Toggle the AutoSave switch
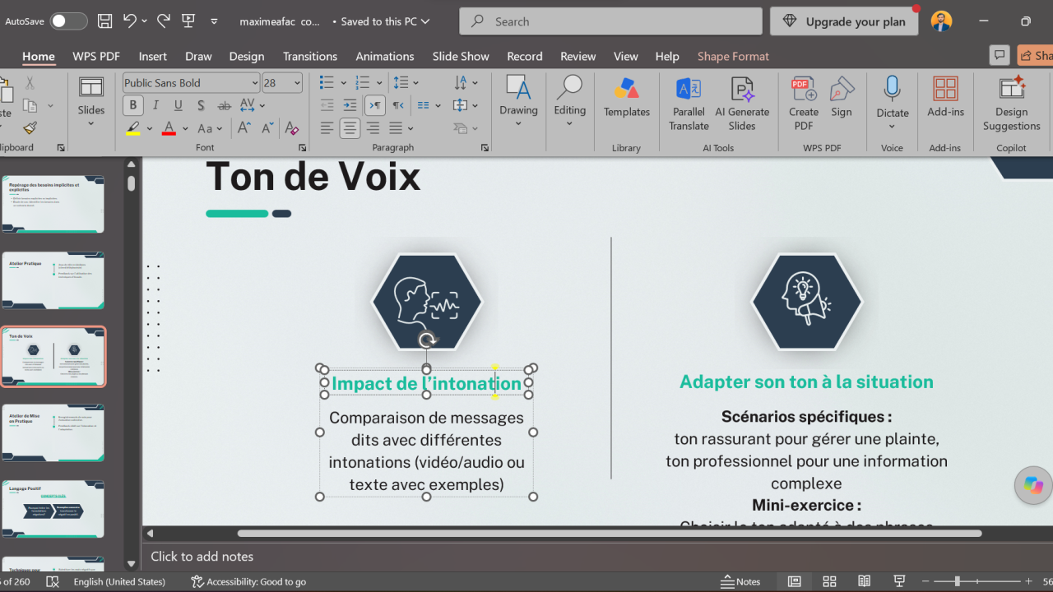 (x=68, y=21)
